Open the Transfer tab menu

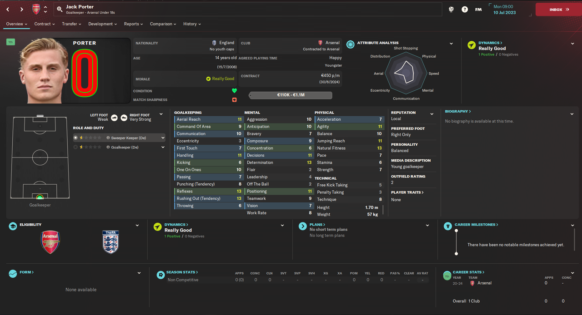coord(72,24)
